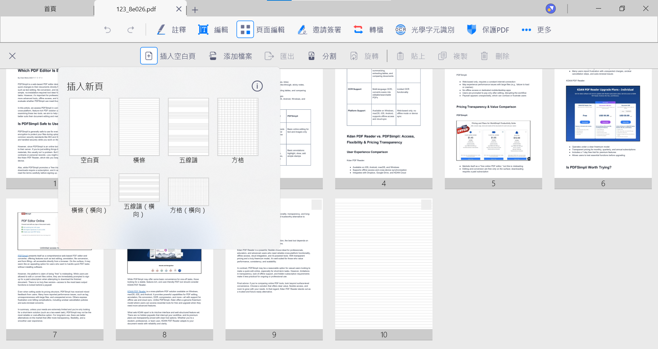Image resolution: width=658 pixels, height=349 pixels.
Task: Open a new tab with plus button
Action: (195, 10)
